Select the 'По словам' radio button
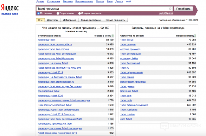 [38, 13]
